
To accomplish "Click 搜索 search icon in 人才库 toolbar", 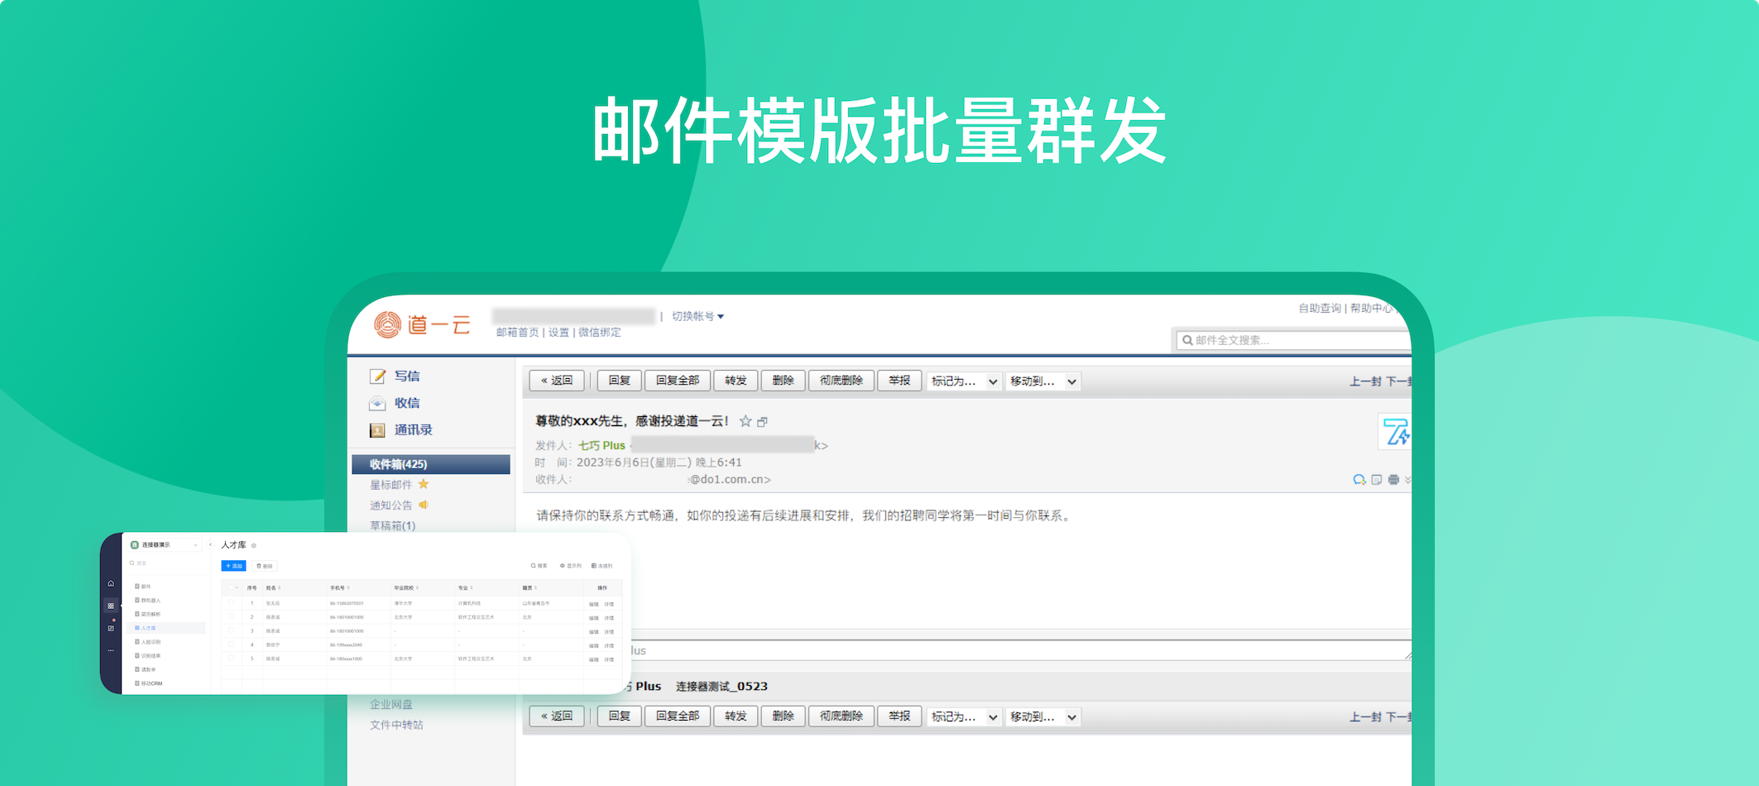I will (x=539, y=566).
